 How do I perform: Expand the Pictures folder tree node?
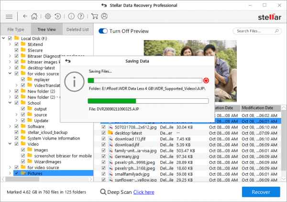[10, 173]
